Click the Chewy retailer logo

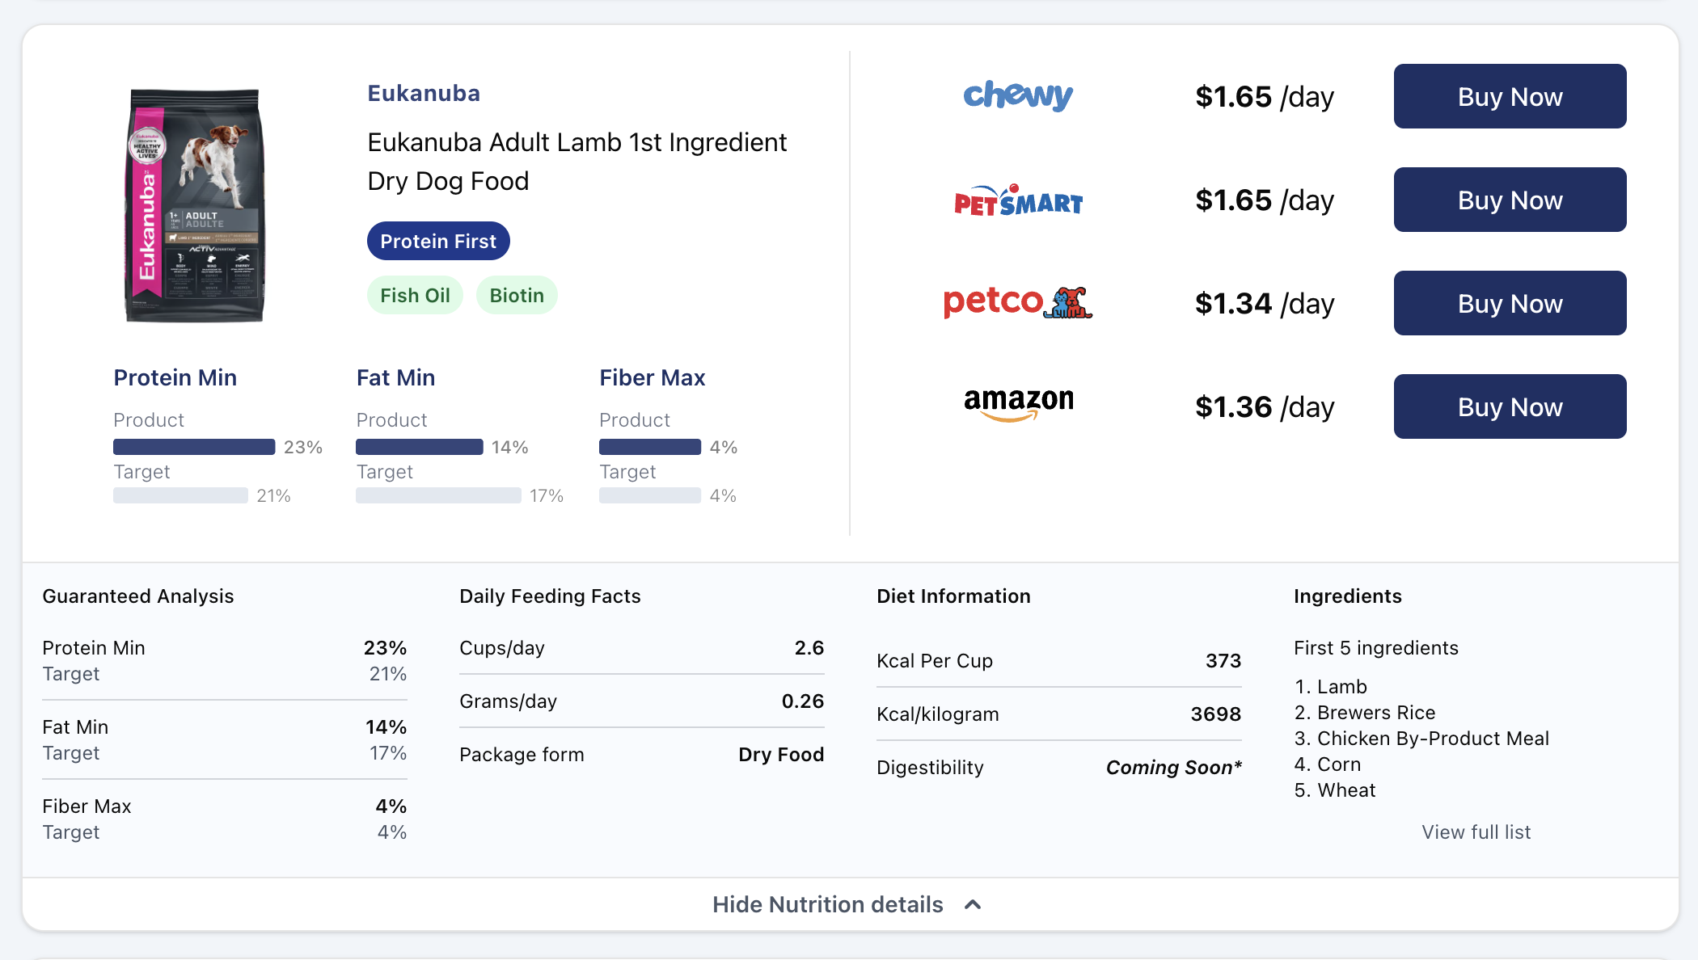1018,96
